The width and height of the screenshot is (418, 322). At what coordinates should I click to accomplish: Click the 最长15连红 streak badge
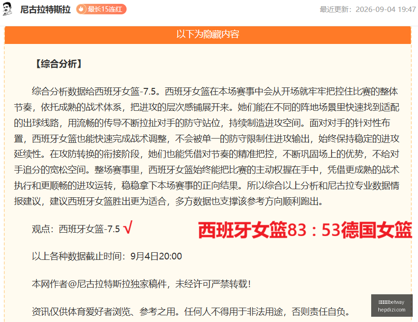pyautogui.click(x=101, y=10)
